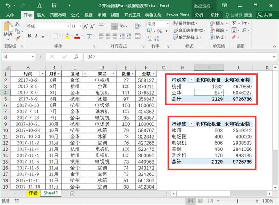Switch to the 插入 tab
The width and height of the screenshot is (279, 205).
(41, 15)
